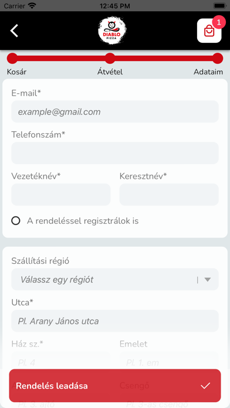Screen dimensions: 230x408
Task: Tap the back arrow icon
Action: pyautogui.click(x=14, y=30)
